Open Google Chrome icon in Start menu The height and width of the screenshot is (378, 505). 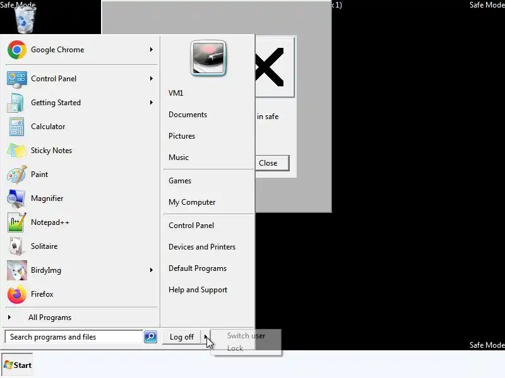pyautogui.click(x=17, y=50)
